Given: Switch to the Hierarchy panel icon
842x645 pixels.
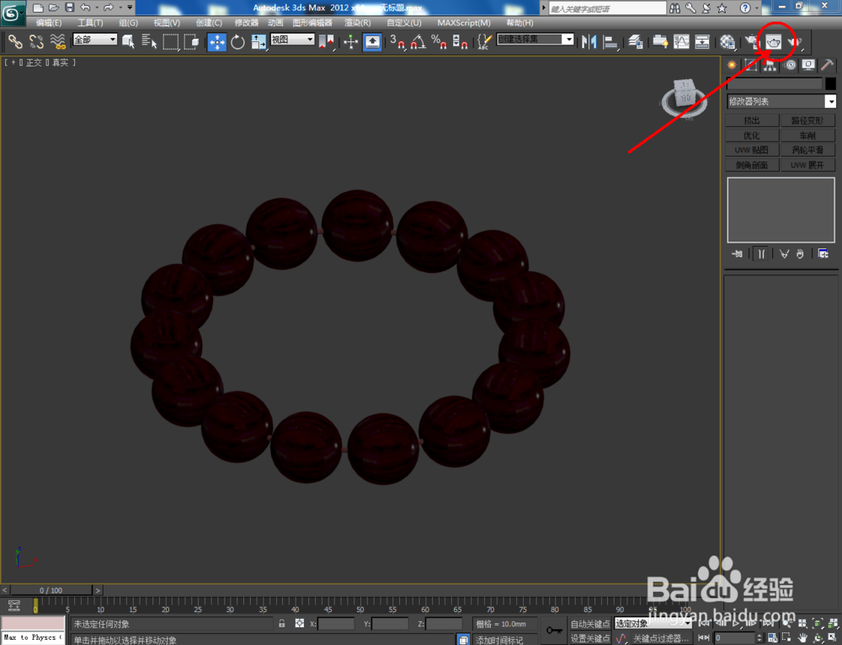Looking at the screenshot, I should [768, 66].
